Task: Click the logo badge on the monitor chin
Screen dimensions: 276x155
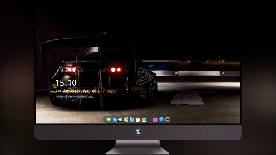Action: click(138, 132)
